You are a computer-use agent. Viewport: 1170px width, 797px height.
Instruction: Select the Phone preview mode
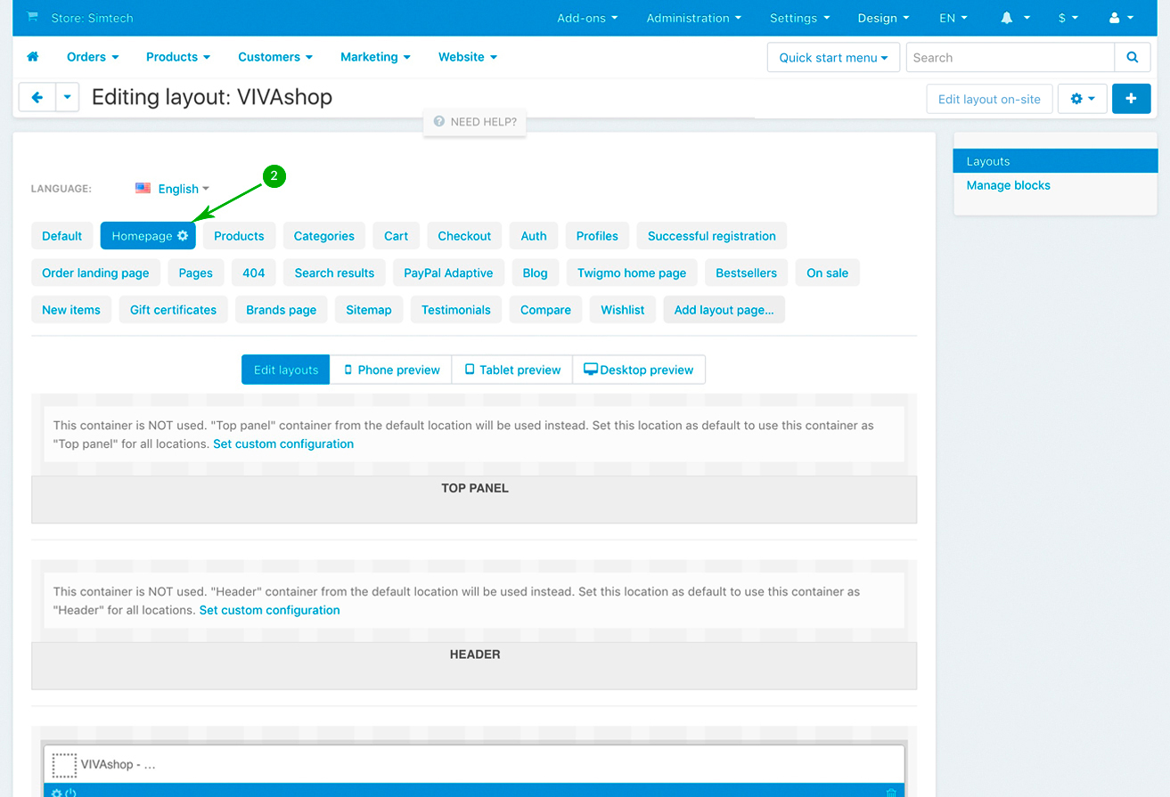point(391,370)
